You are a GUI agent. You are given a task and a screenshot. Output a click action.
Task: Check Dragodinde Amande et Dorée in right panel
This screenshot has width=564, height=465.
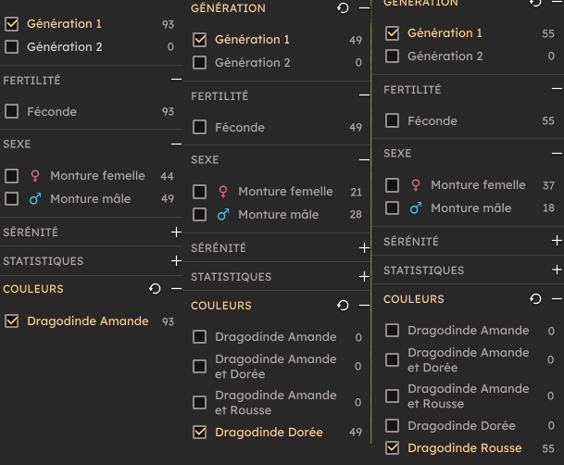(392, 360)
